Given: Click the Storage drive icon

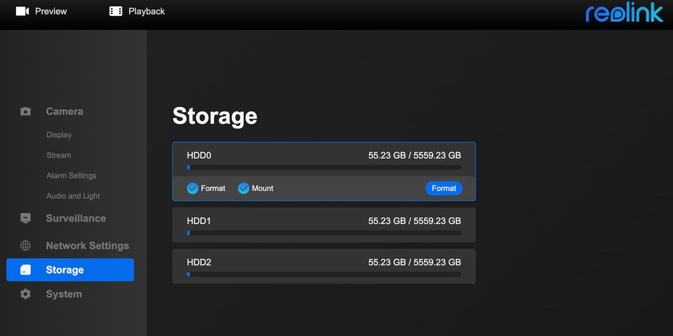Looking at the screenshot, I should pos(26,270).
